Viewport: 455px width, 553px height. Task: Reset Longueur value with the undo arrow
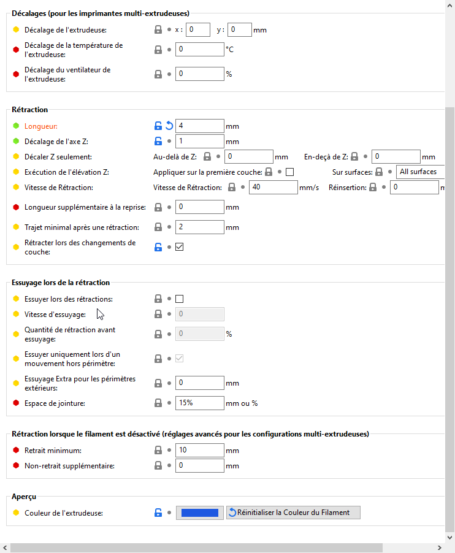[169, 126]
